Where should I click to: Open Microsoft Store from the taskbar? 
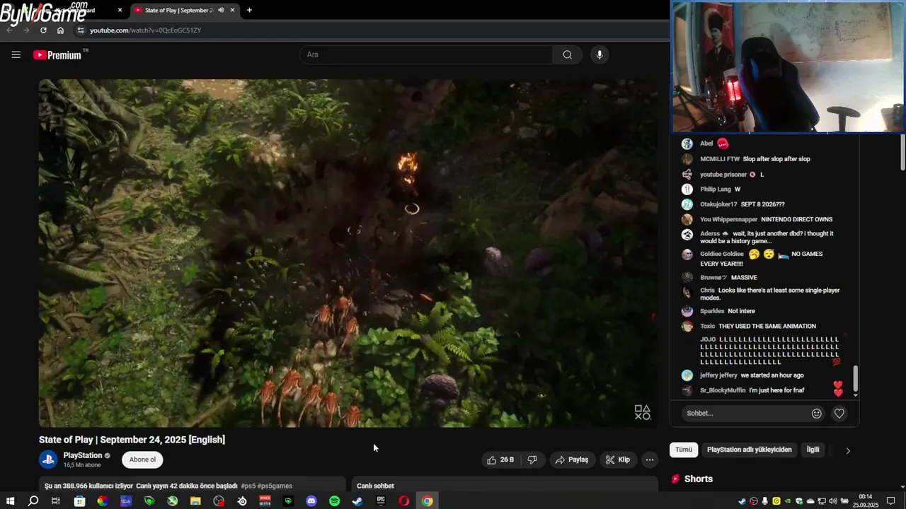[79, 501]
